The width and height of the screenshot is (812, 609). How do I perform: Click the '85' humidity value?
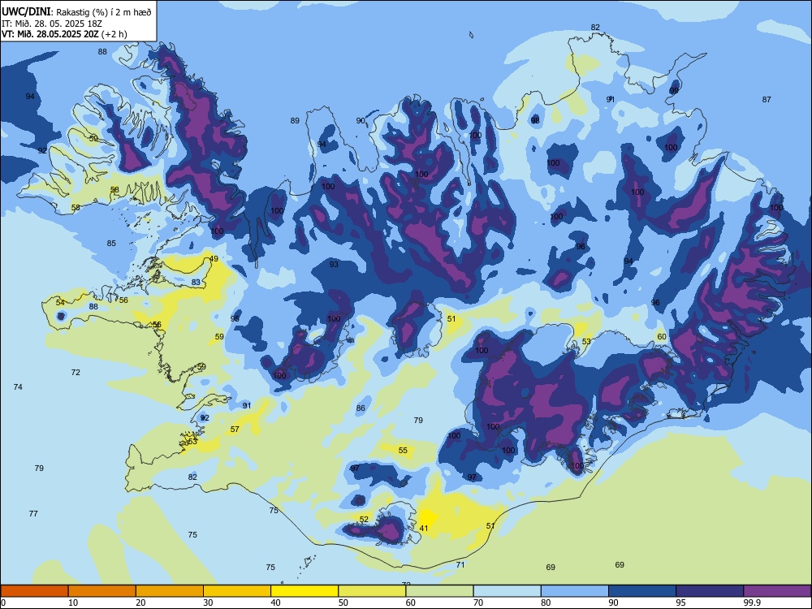coord(111,244)
